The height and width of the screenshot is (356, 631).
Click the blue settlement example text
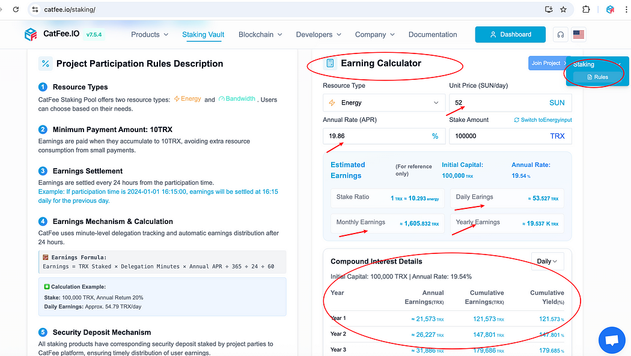tap(158, 196)
